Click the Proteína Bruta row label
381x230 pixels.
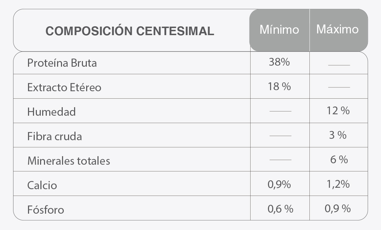(62, 63)
